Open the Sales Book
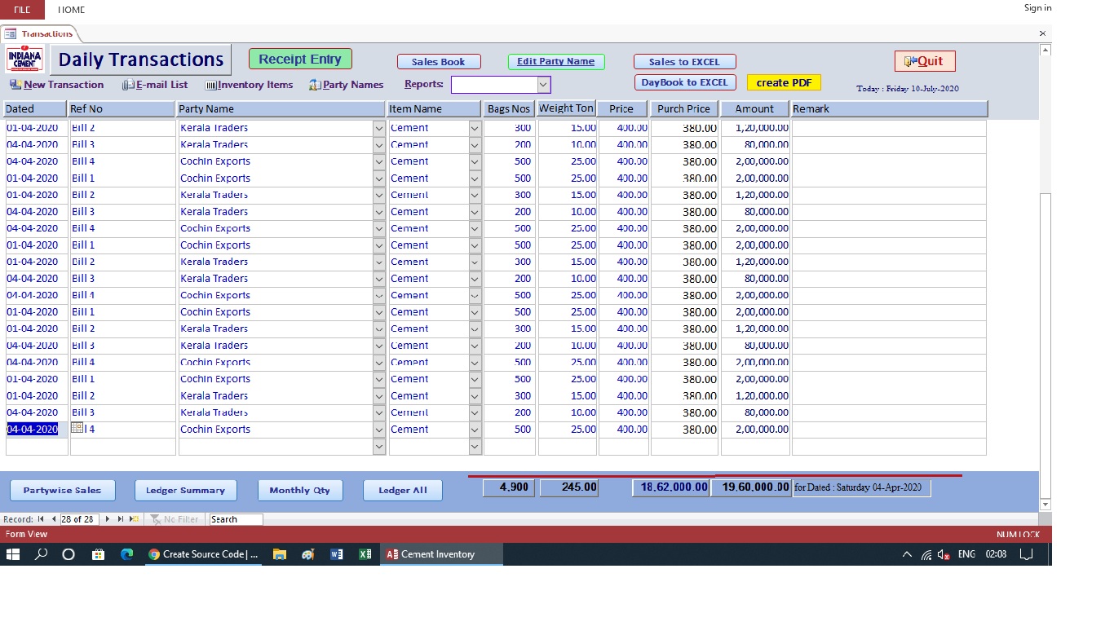This screenshot has height=626, width=1114. pos(439,62)
